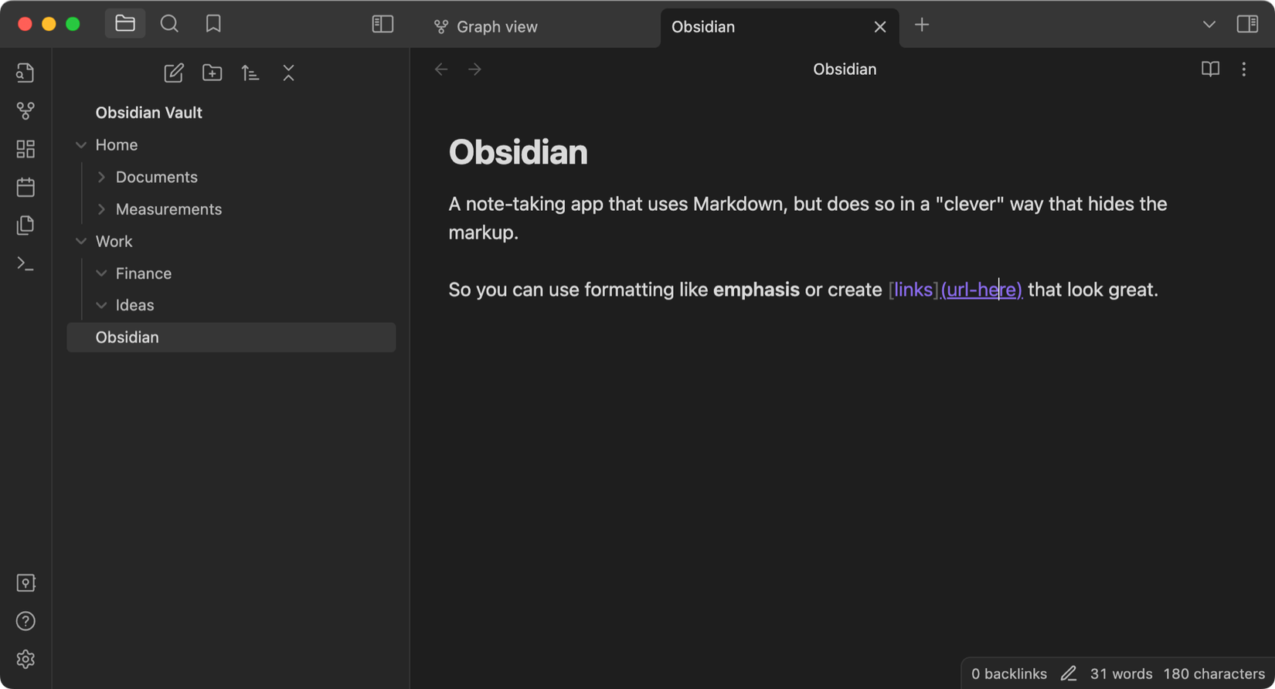Open the url-here link in the note

coord(981,290)
